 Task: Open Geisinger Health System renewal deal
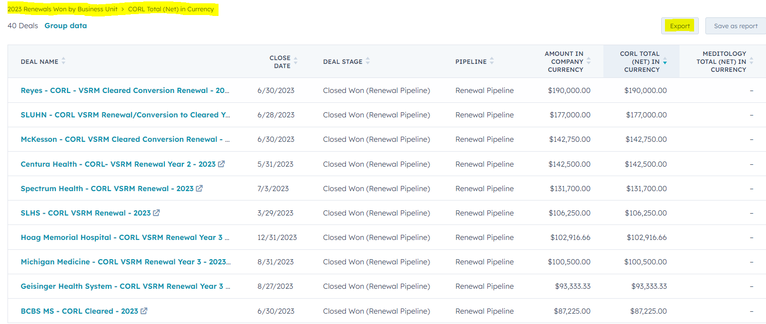pyautogui.click(x=125, y=286)
